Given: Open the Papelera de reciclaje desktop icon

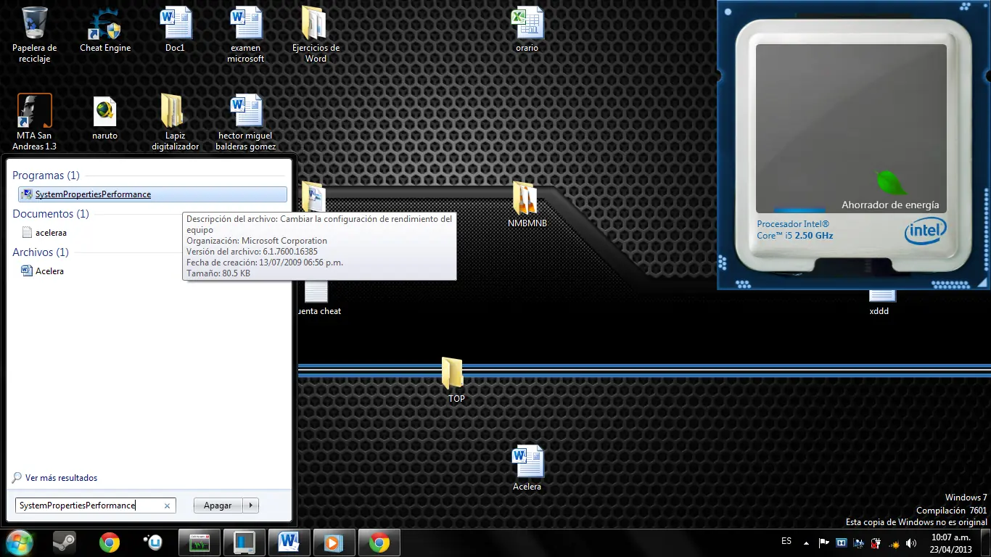Looking at the screenshot, I should click(x=34, y=34).
